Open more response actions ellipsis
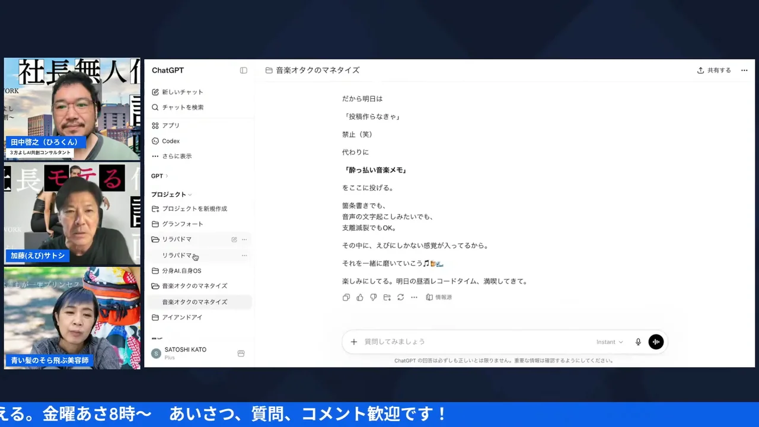Image resolution: width=759 pixels, height=427 pixels. click(414, 297)
